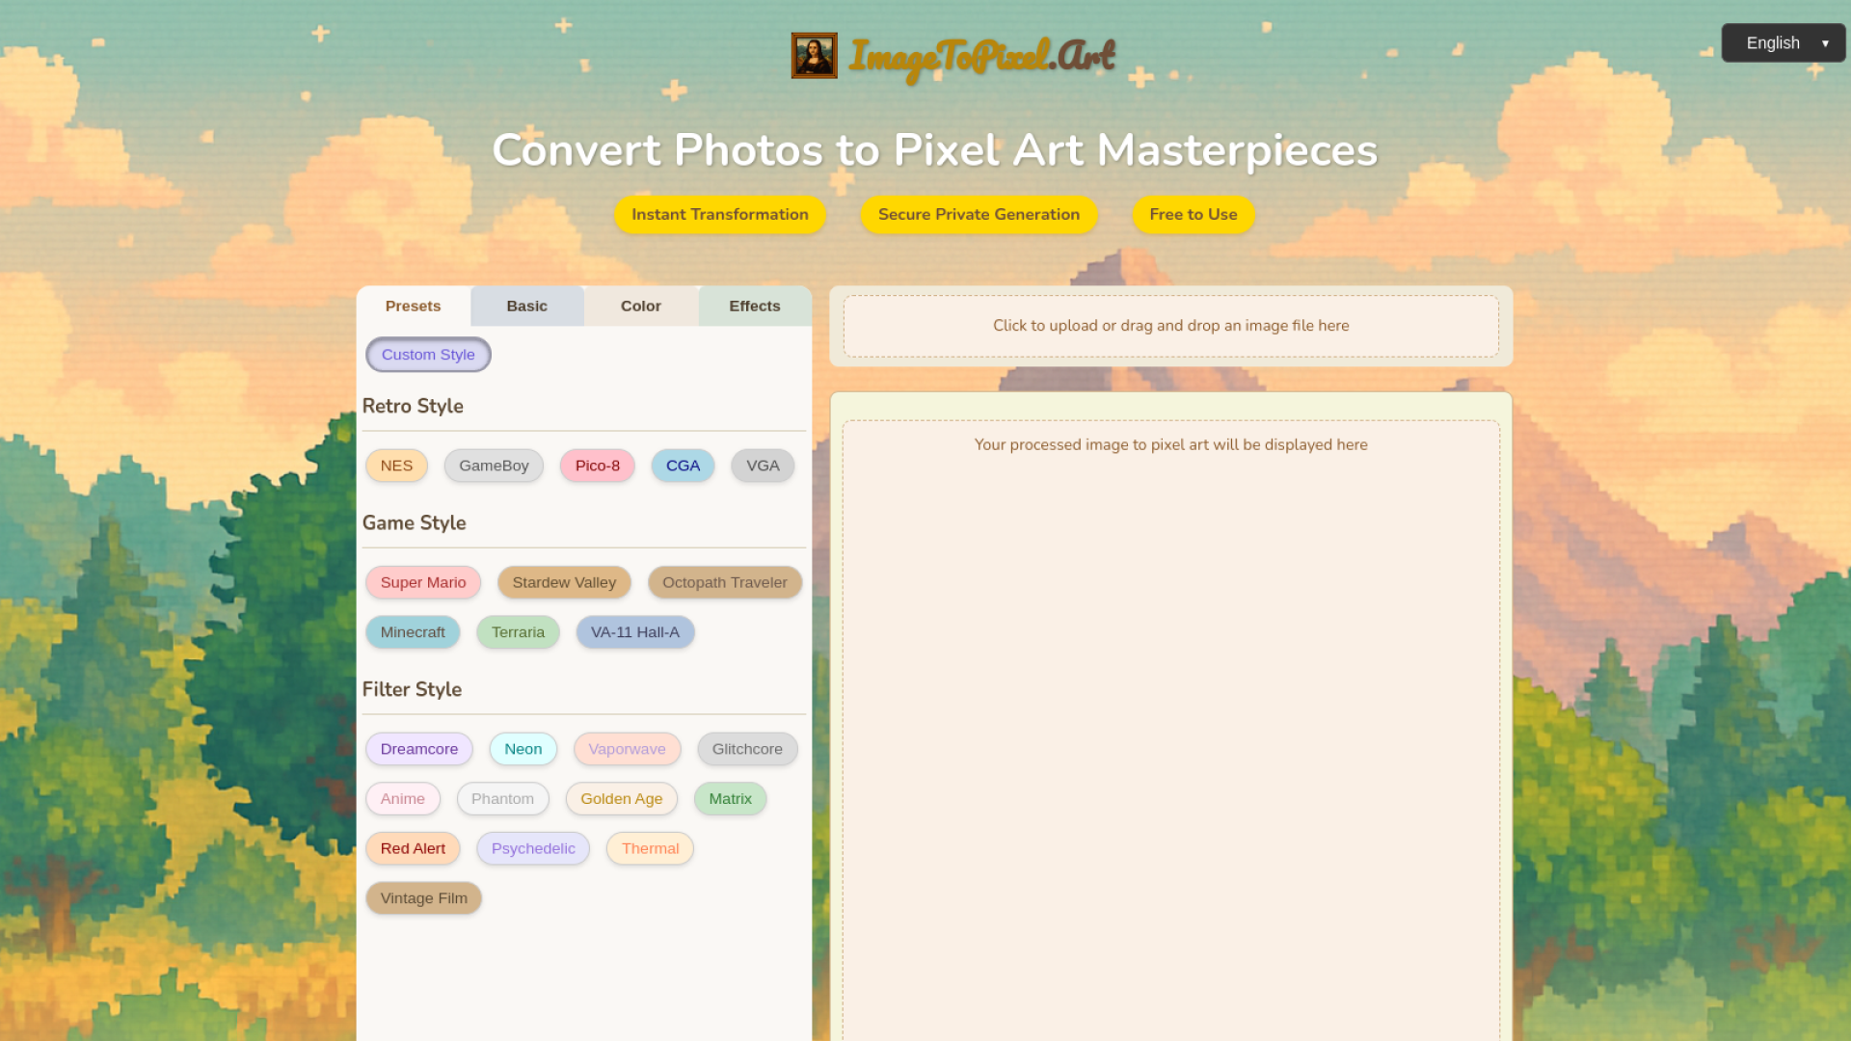Choose the GameBoy preset
Screen dimensions: 1851x1041
pos(494,466)
